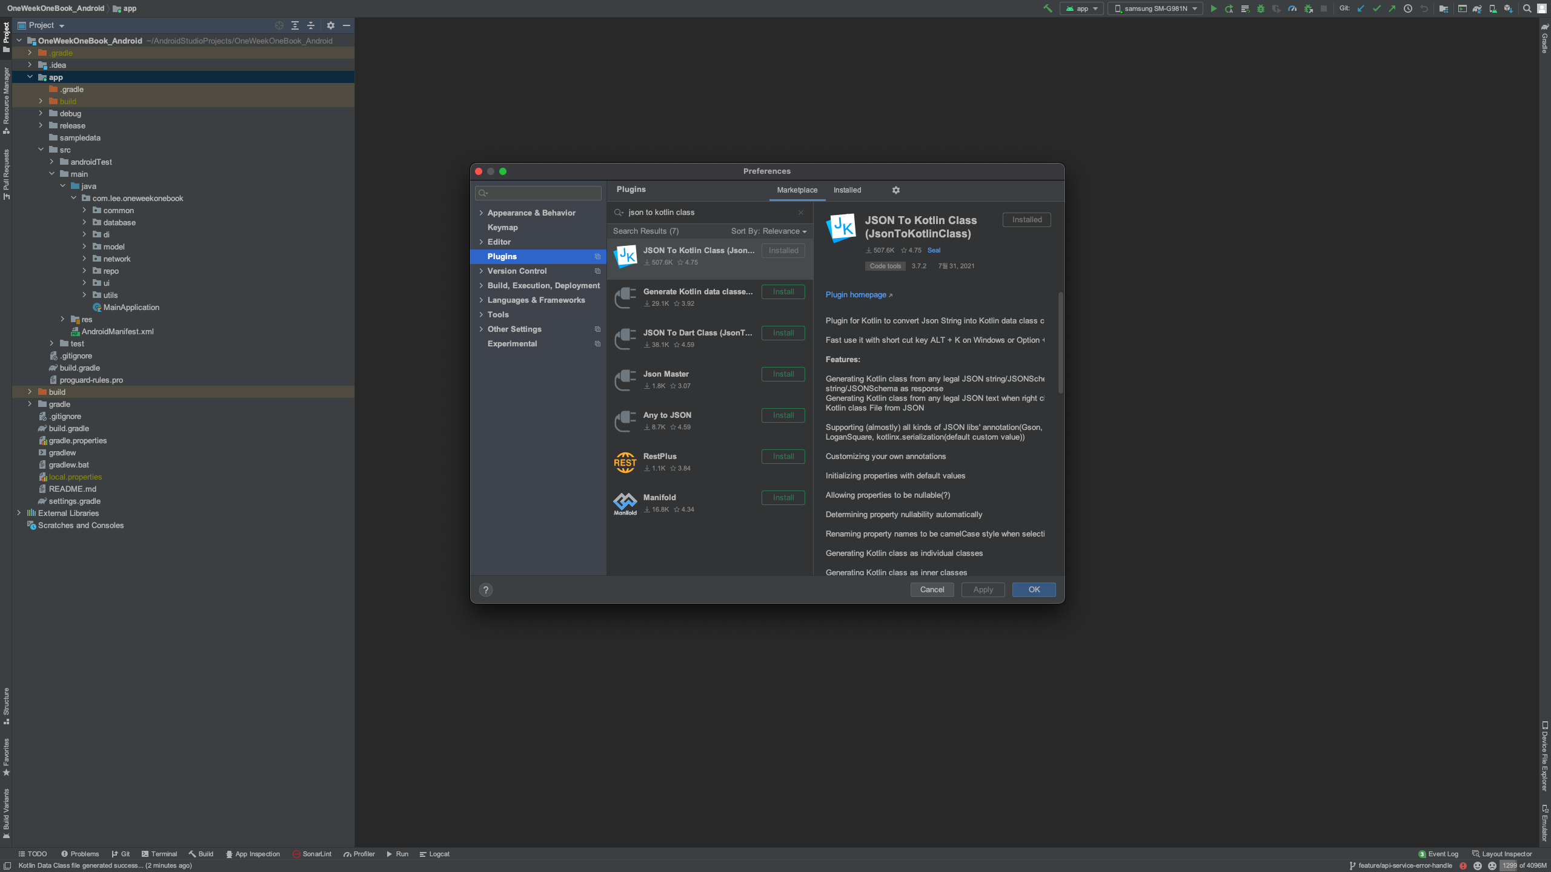Click the Git commit checkmark icon
This screenshot has width=1551, height=872.
pos(1377,8)
